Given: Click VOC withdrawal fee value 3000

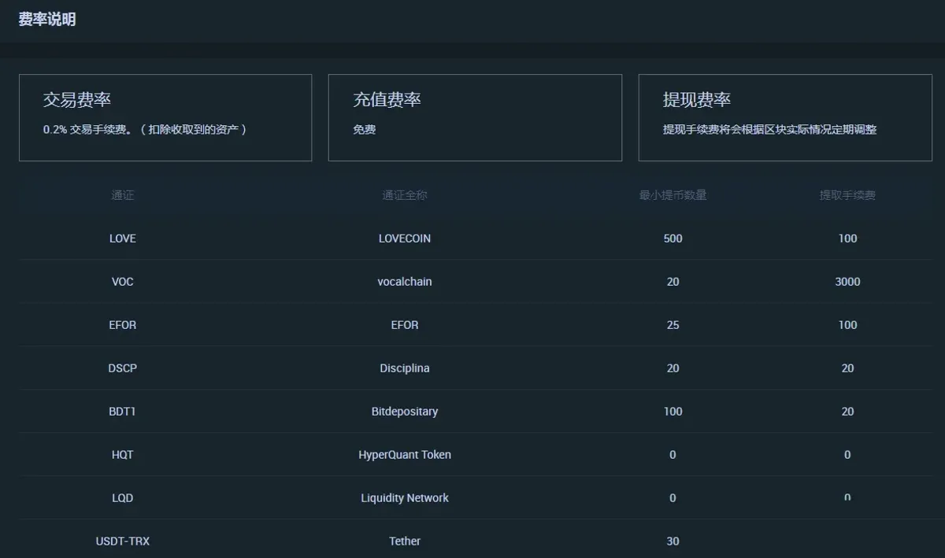Looking at the screenshot, I should pos(847,282).
